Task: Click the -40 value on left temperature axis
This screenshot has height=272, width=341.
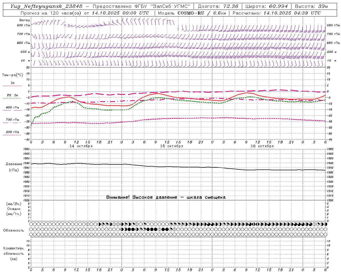Action: pyautogui.click(x=27, y=140)
